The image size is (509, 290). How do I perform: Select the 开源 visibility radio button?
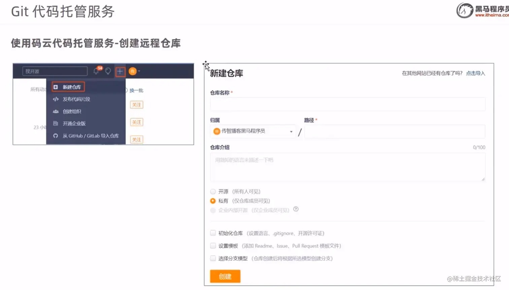[213, 191]
